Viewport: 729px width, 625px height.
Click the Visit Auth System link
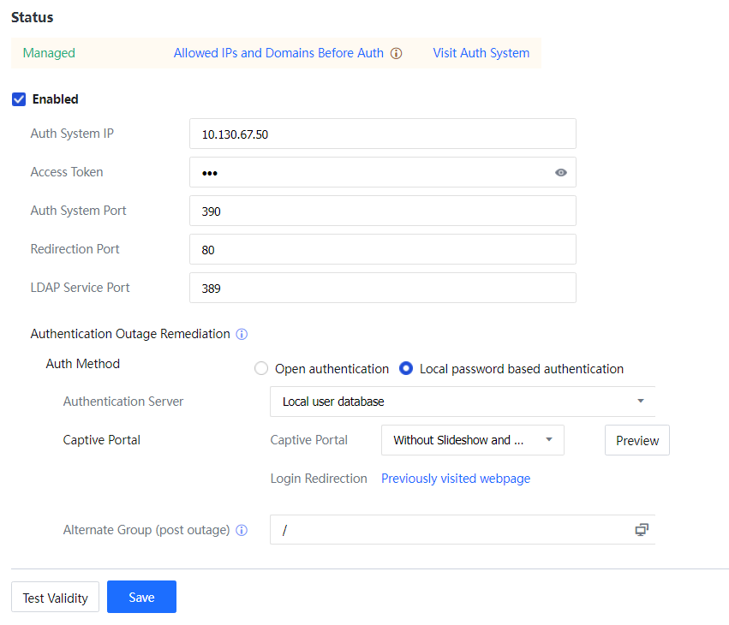tap(481, 53)
